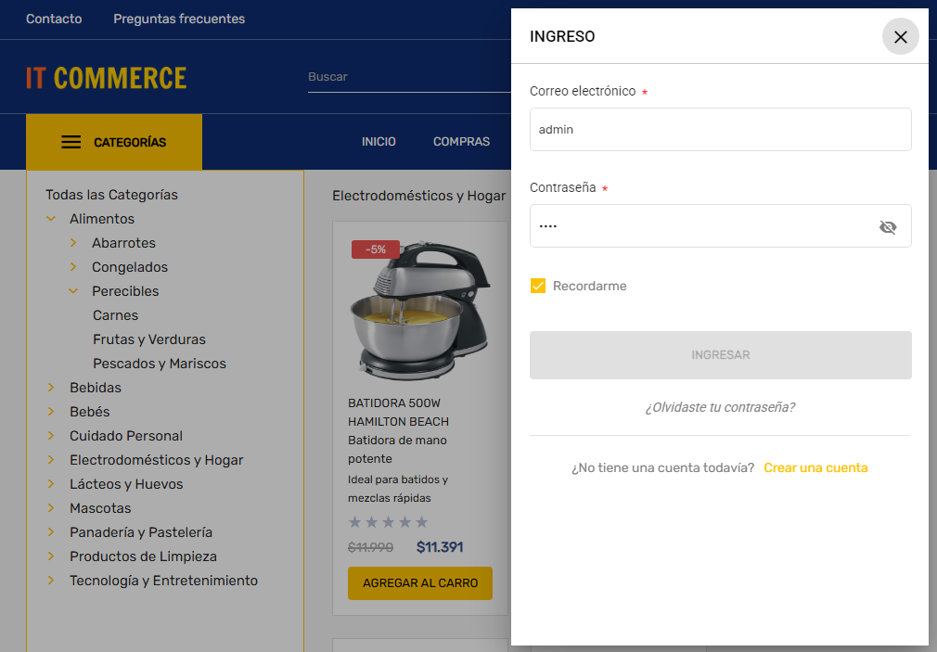Expand the Abarrotes subcategory chevron
Image resolution: width=937 pixels, height=652 pixels.
[x=73, y=243]
